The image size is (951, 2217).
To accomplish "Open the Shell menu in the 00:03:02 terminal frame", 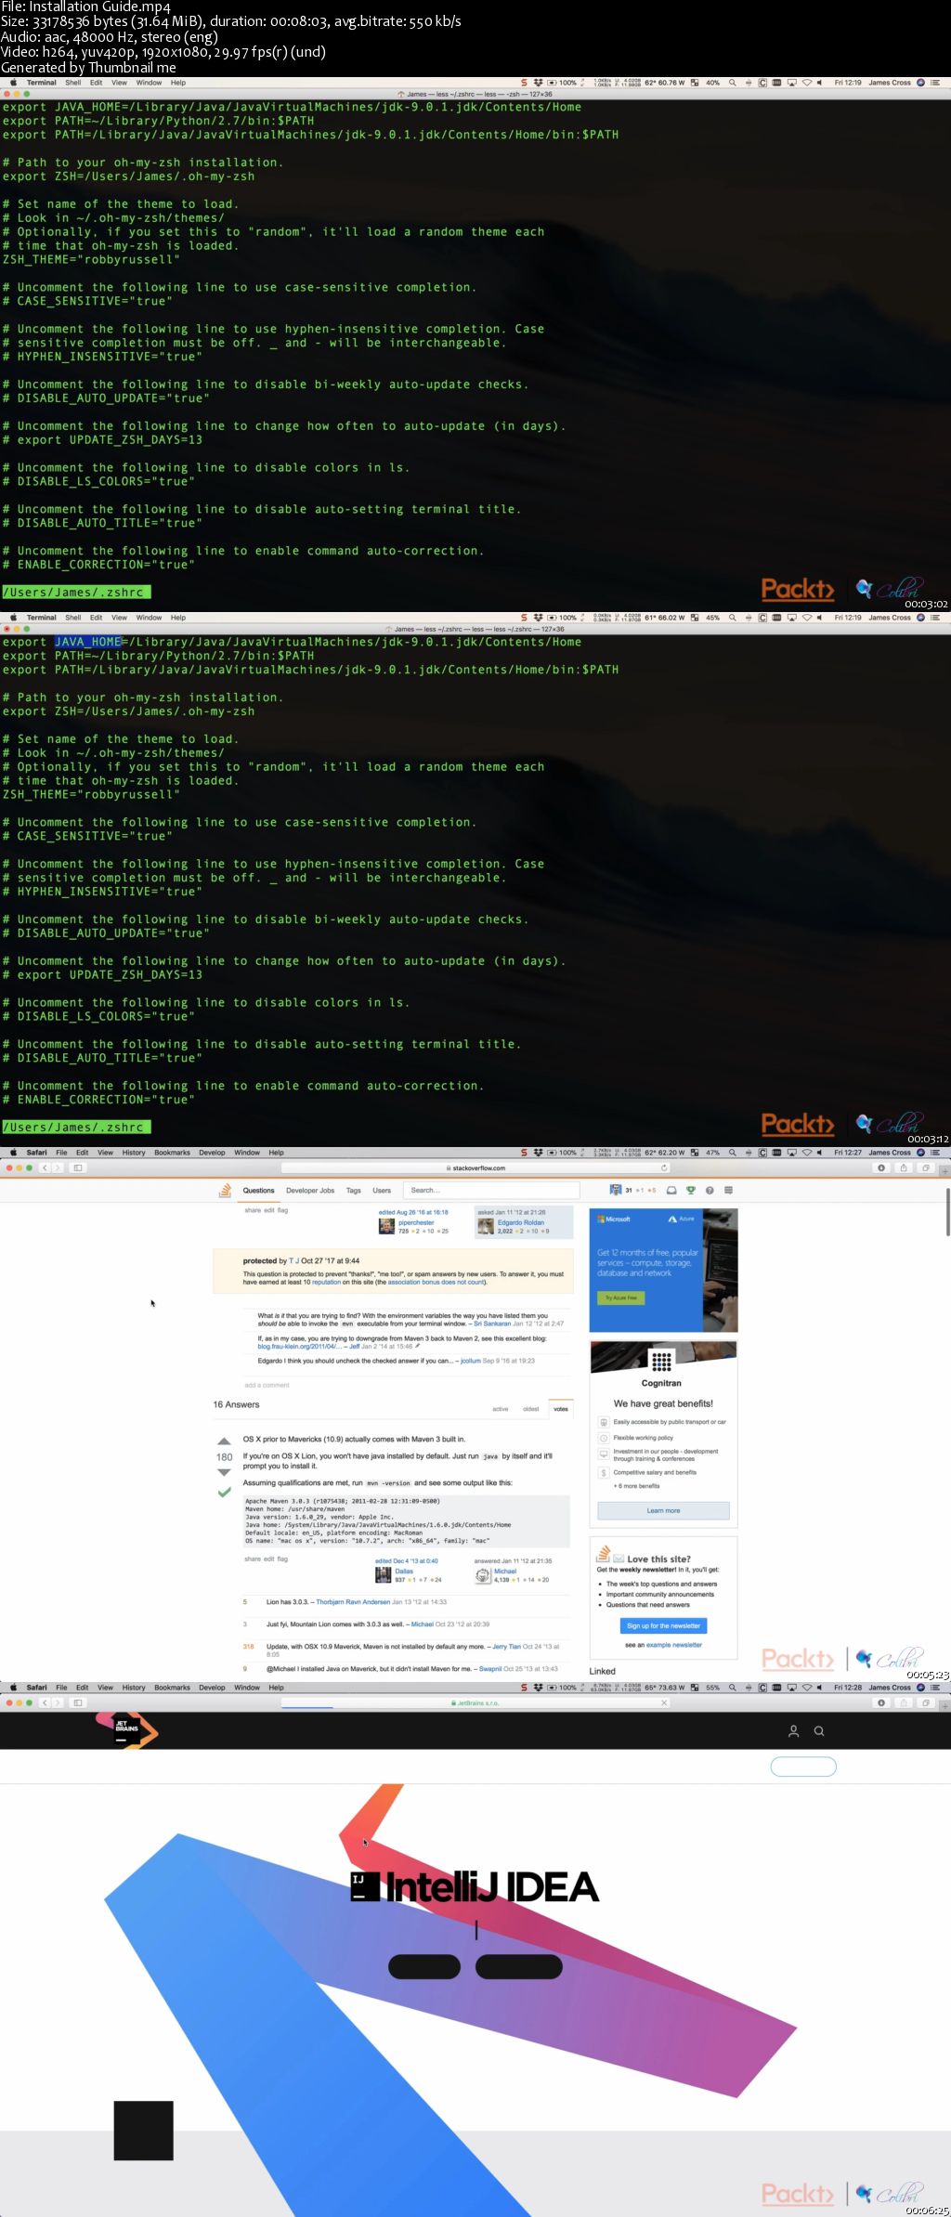I will (72, 83).
